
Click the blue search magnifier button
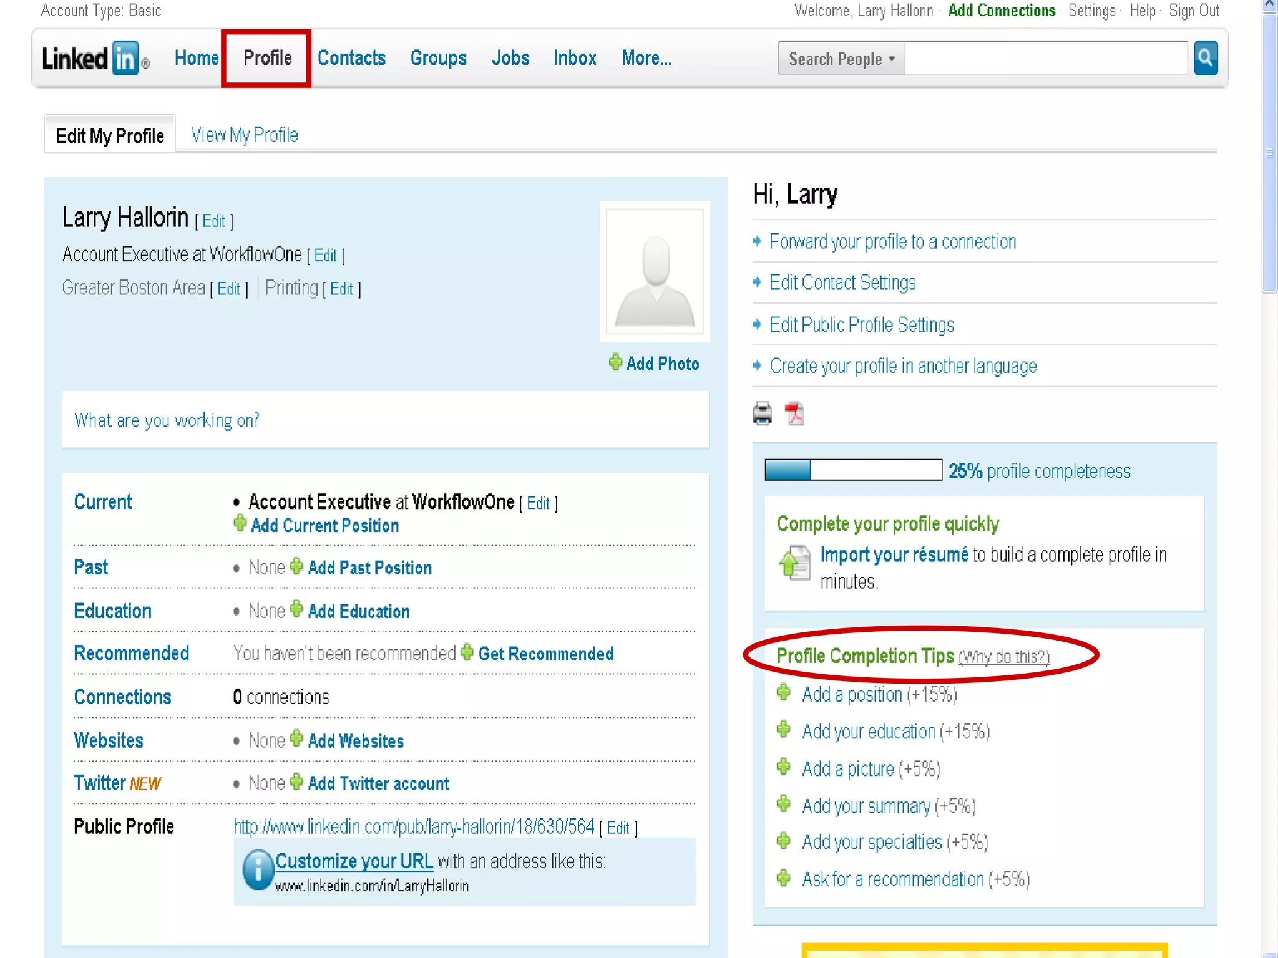tap(1205, 58)
